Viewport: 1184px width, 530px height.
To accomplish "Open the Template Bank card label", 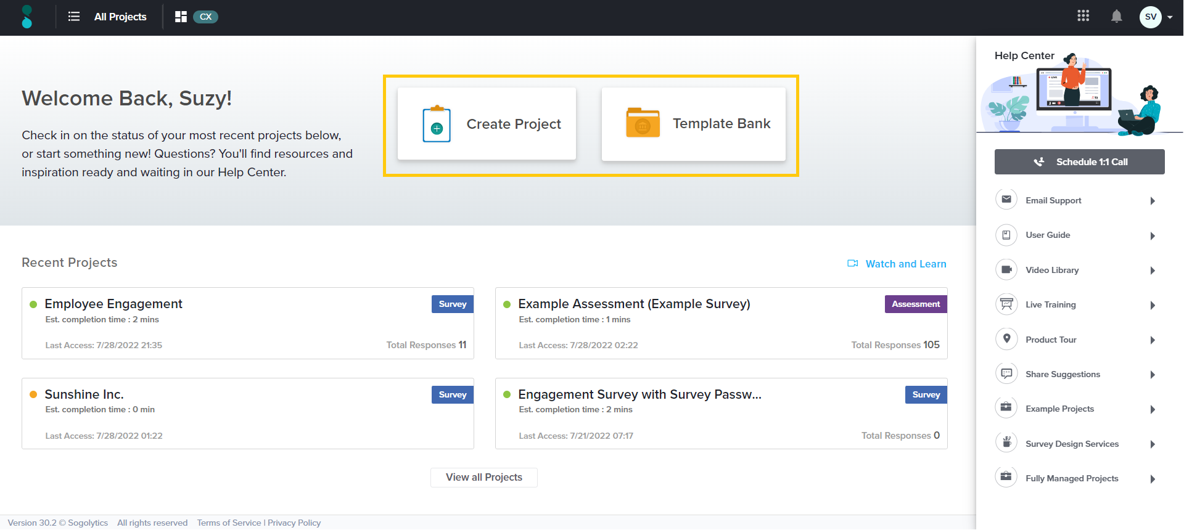I will pos(721,123).
